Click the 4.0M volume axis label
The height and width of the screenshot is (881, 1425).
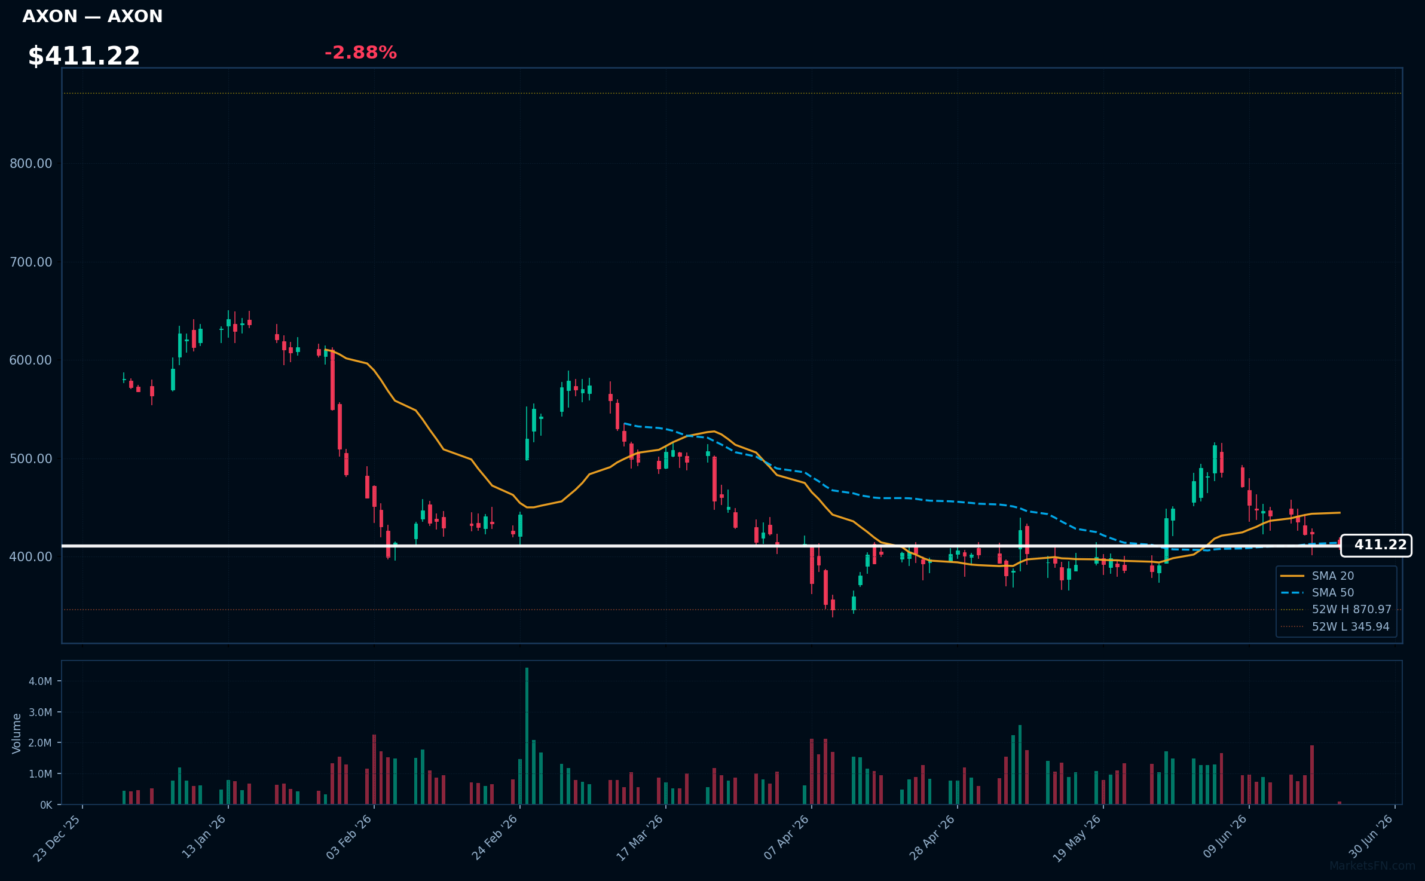[40, 681]
